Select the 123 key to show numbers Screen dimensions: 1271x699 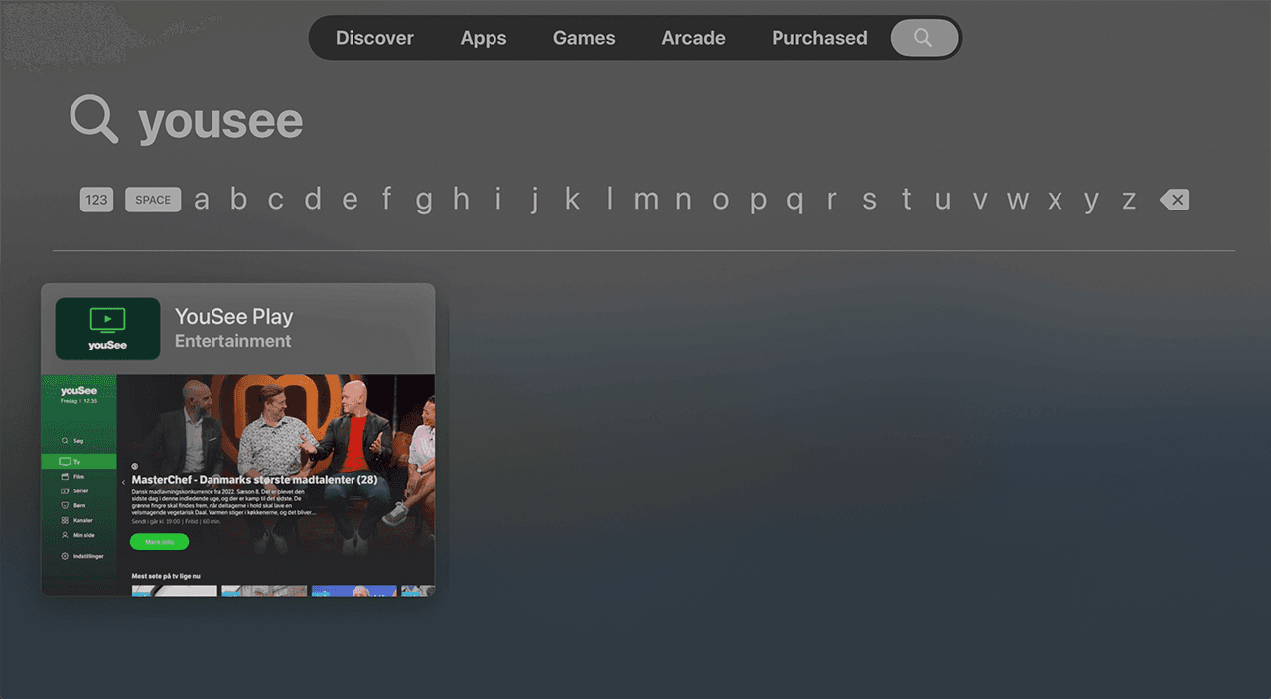pyautogui.click(x=96, y=199)
